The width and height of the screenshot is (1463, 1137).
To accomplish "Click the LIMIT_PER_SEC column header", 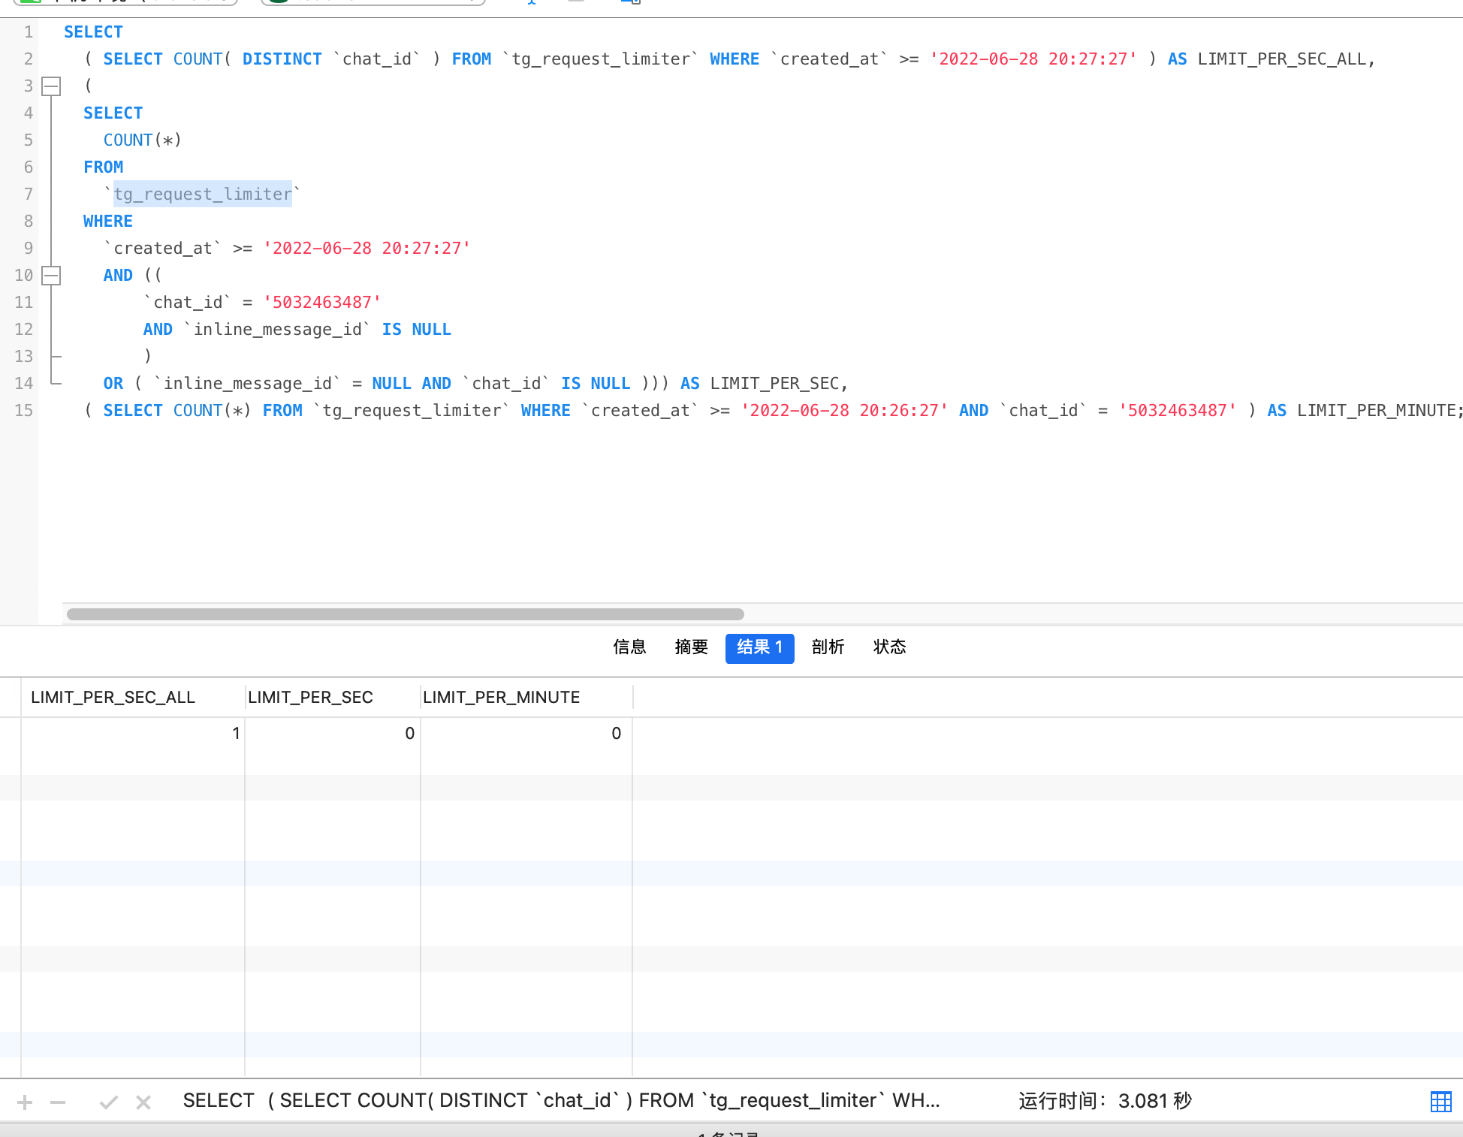I will click(x=310, y=698).
